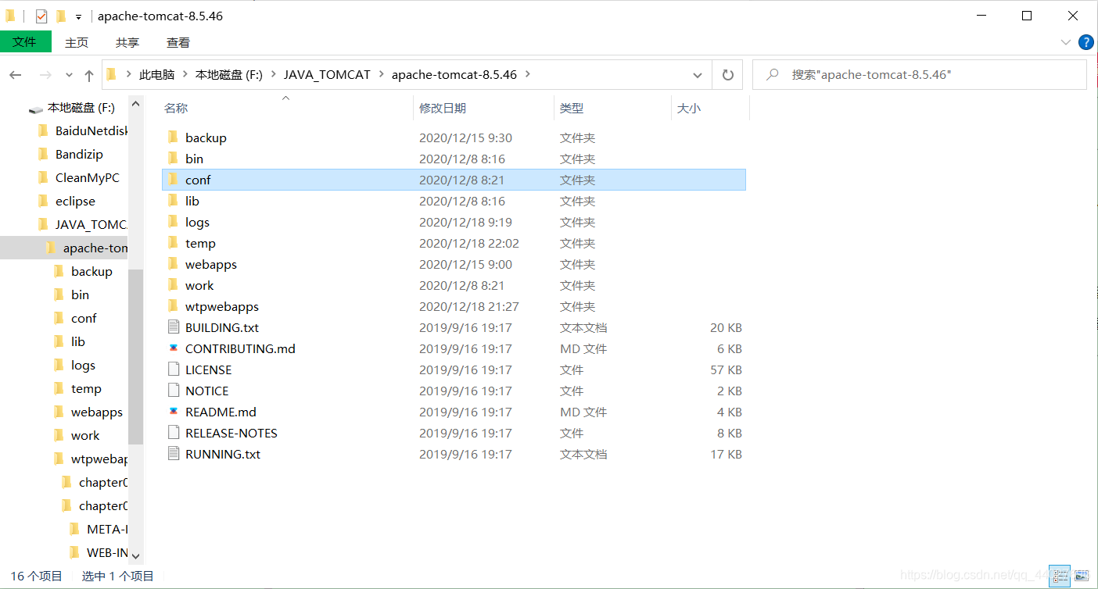Screen dimensions: 1098x589
Task: Open the recent locations dropdown arrow
Action: 69,75
